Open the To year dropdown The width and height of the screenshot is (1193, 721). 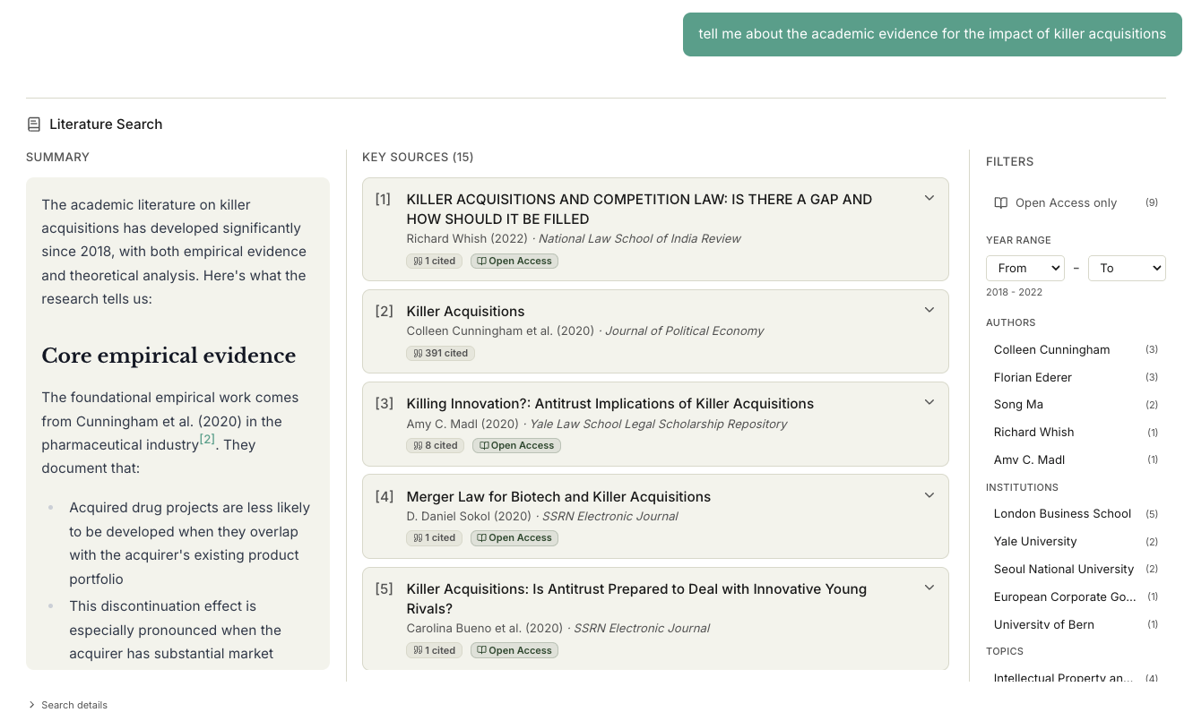[x=1127, y=268]
